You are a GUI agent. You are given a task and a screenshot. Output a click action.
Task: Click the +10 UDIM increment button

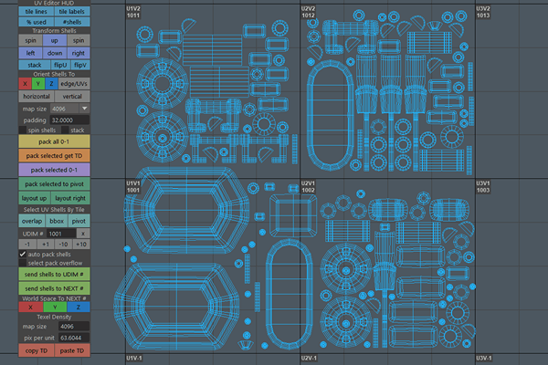pyautogui.click(x=80, y=245)
